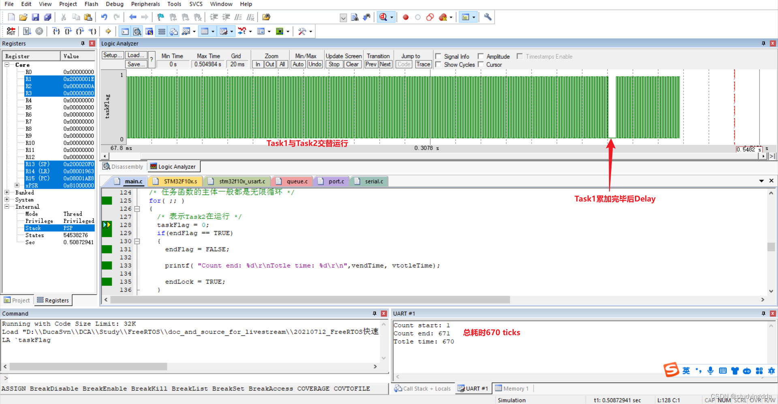Open a file with the folder icon

coord(23,17)
